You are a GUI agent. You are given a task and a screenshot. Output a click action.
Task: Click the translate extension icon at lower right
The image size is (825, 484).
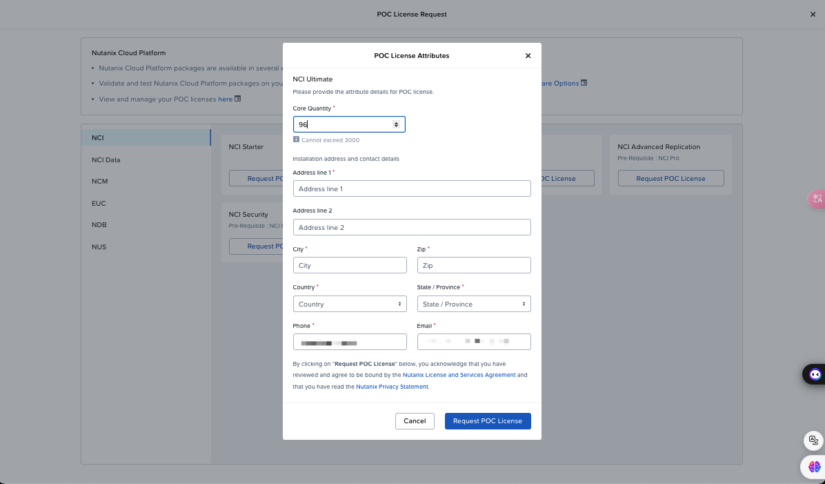(813, 441)
